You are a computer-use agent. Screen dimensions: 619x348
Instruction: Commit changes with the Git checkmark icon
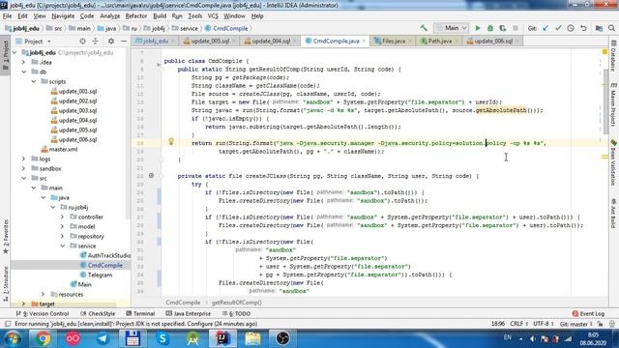558,28
